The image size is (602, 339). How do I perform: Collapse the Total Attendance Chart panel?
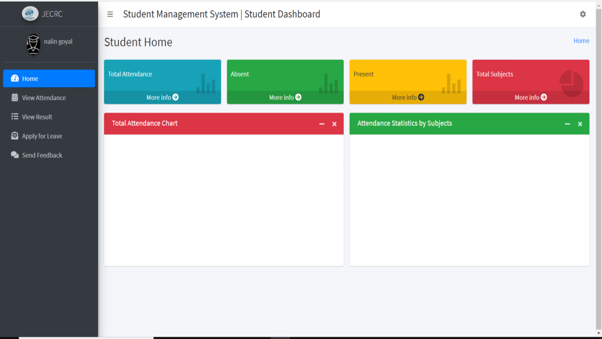point(322,124)
